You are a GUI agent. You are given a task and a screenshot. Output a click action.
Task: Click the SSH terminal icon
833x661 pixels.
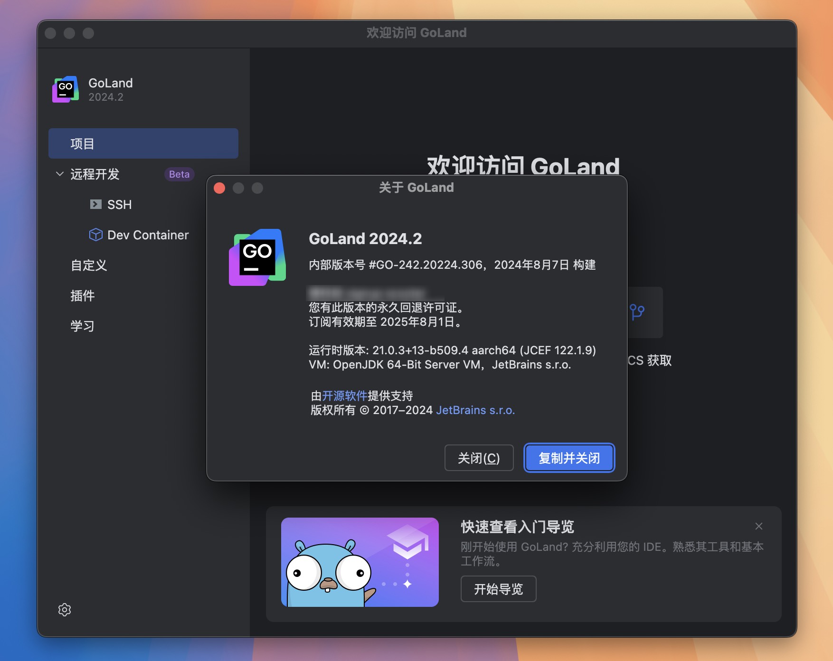point(95,204)
